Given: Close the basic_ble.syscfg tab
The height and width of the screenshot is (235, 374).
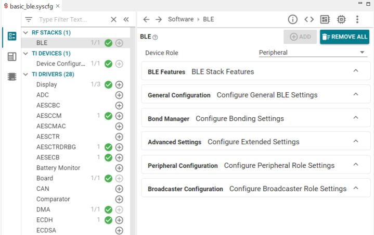Looking at the screenshot, I should pyautogui.click(x=58, y=6).
